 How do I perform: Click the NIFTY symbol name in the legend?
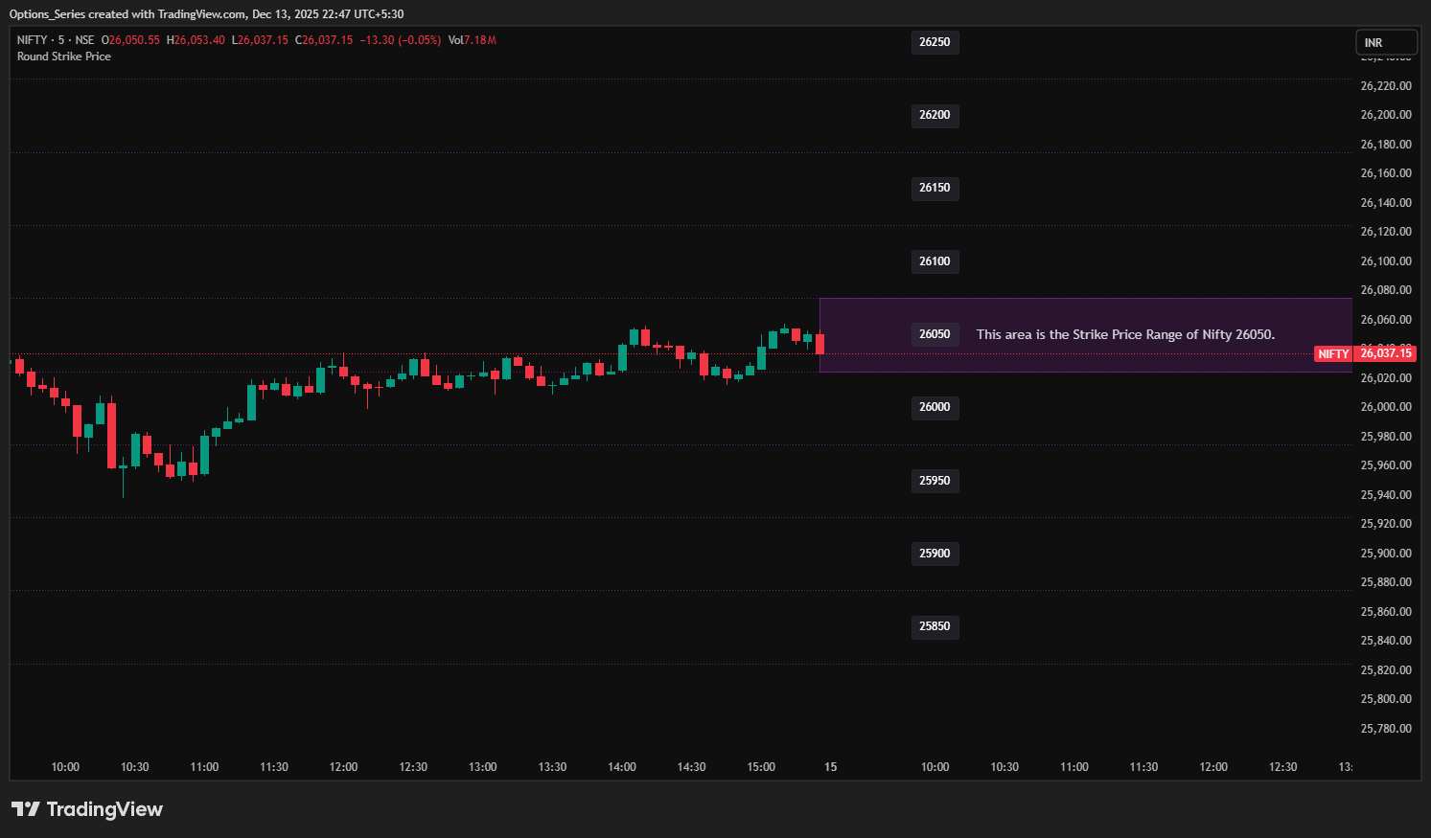32,40
